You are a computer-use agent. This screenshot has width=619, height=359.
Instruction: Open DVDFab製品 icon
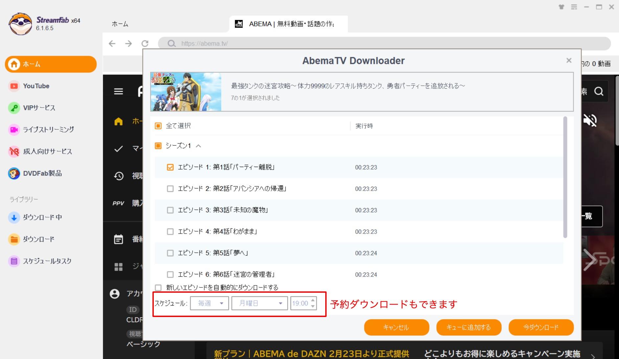tap(14, 173)
